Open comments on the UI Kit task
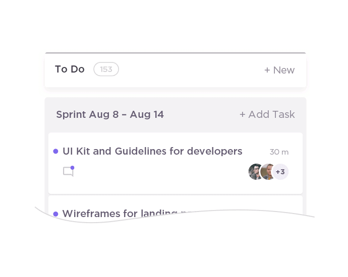This screenshot has width=348, height=277. point(68,172)
